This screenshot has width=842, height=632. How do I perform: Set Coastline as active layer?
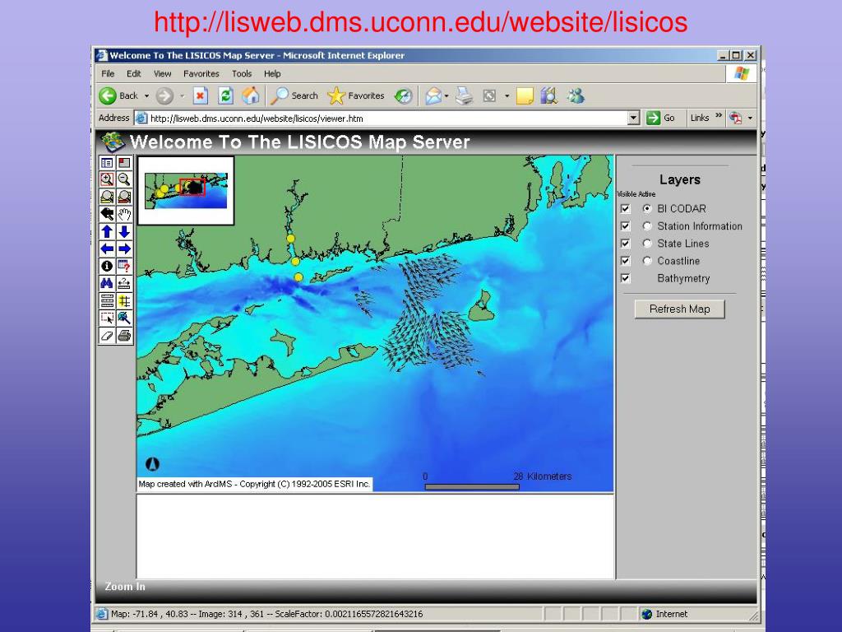pos(647,261)
